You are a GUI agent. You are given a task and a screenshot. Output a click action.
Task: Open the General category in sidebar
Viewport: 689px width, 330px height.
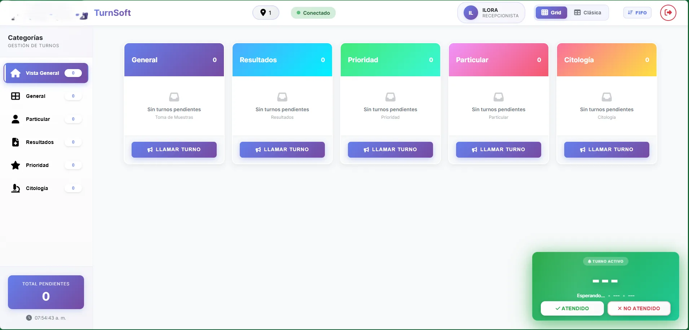(46, 96)
